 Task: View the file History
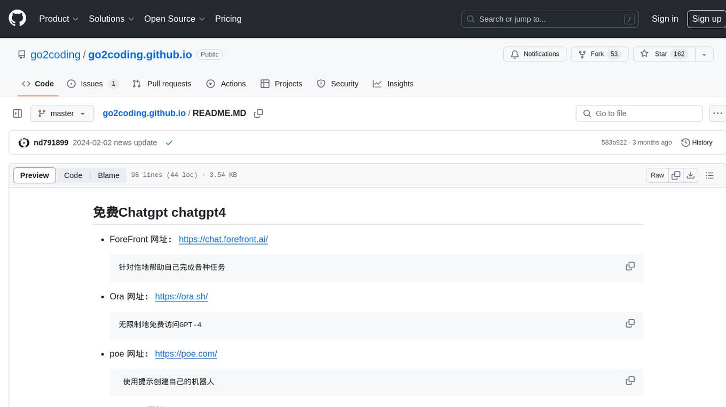[x=697, y=143]
